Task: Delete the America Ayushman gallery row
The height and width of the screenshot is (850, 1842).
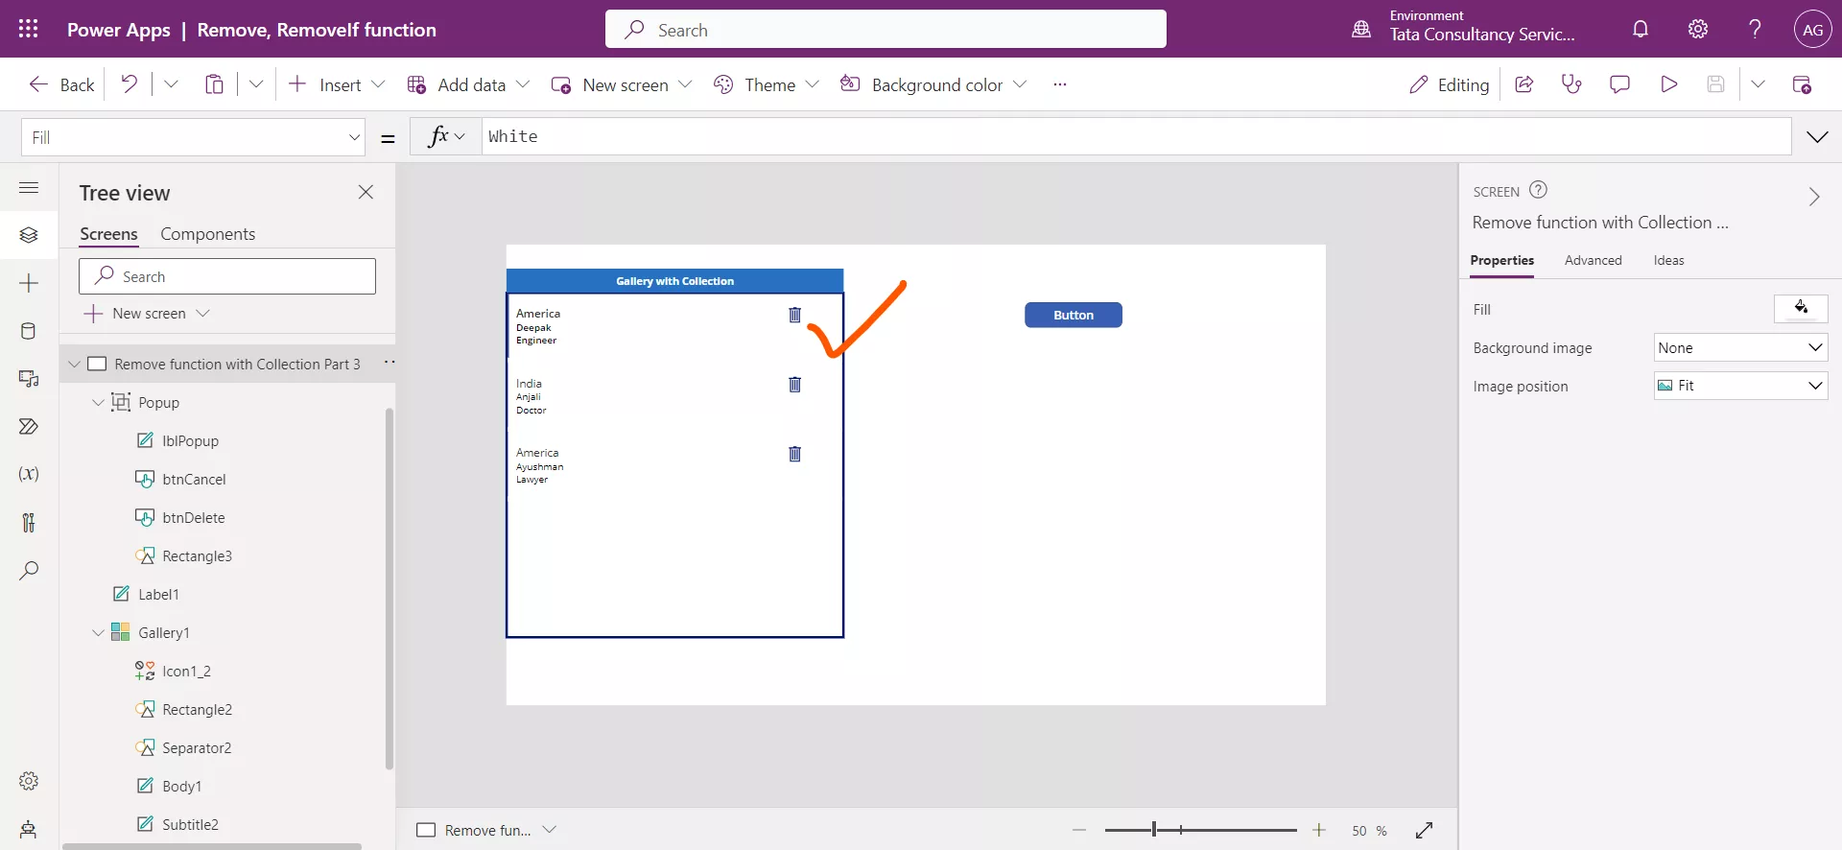Action: pyautogui.click(x=794, y=454)
